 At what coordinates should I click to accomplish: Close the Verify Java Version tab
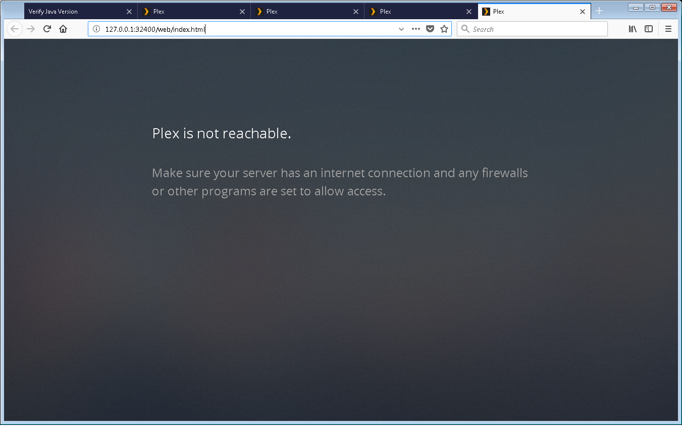[129, 11]
